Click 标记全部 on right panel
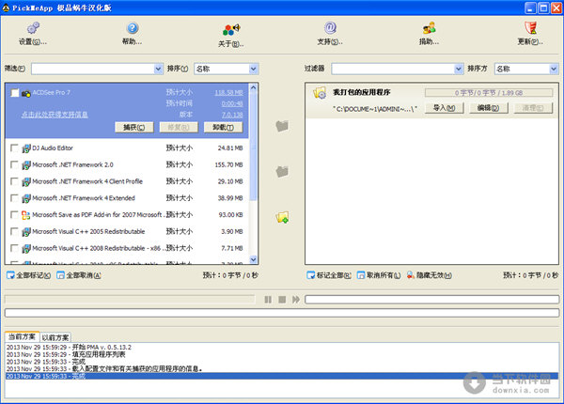Image resolution: width=564 pixels, height=404 pixels. coord(329,275)
